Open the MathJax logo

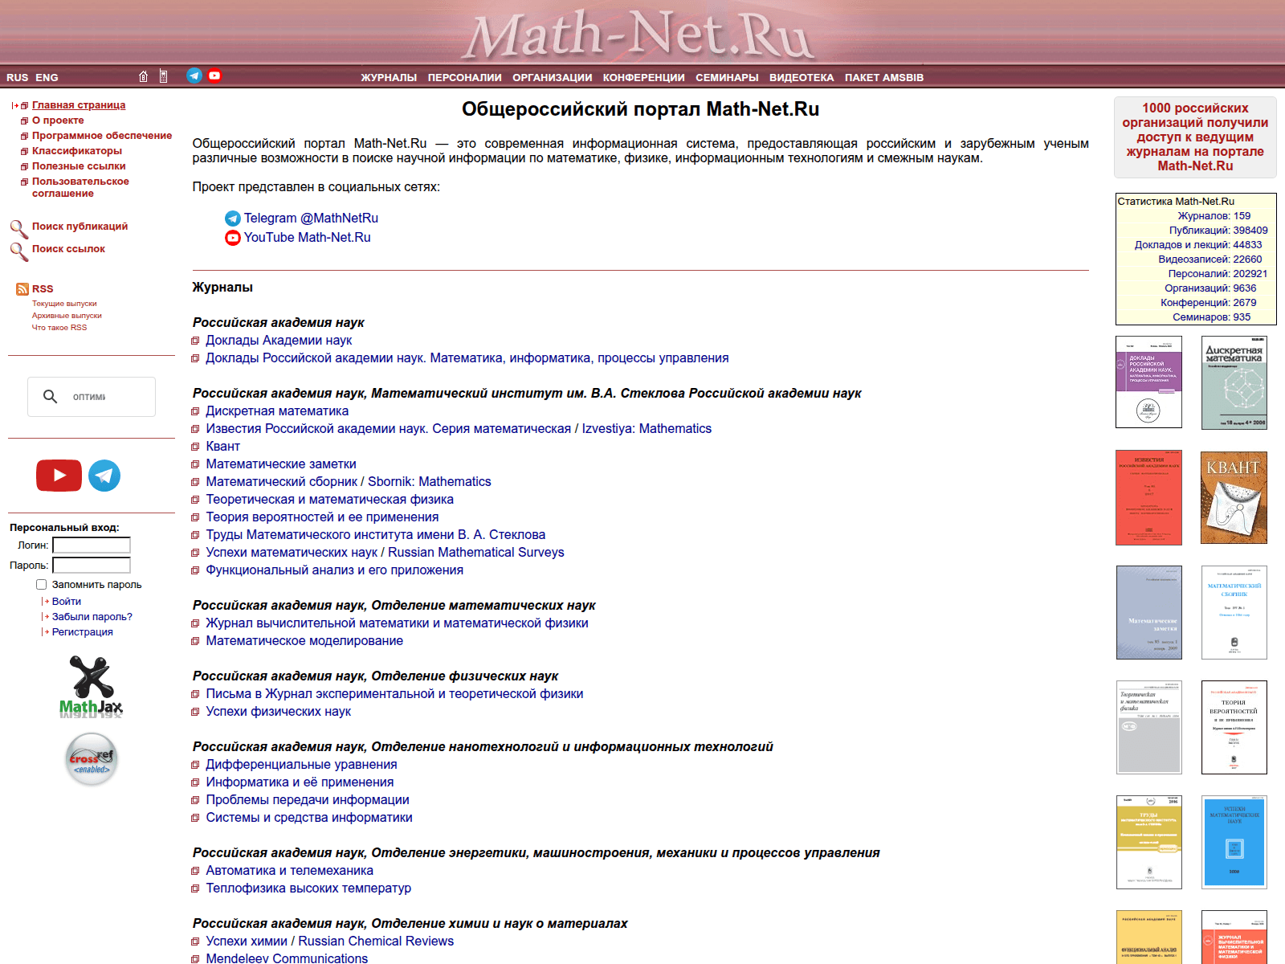(91, 687)
